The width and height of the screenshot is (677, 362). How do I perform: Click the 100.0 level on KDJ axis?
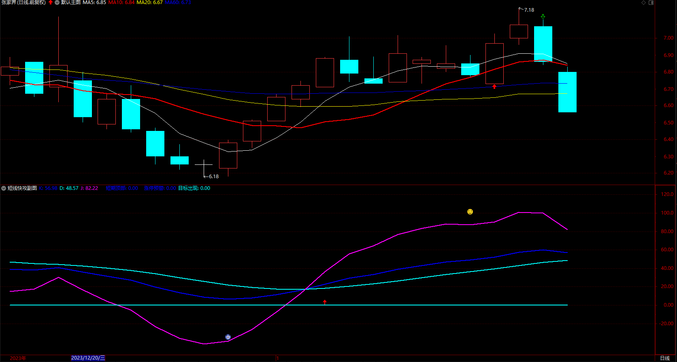pyautogui.click(x=667, y=213)
